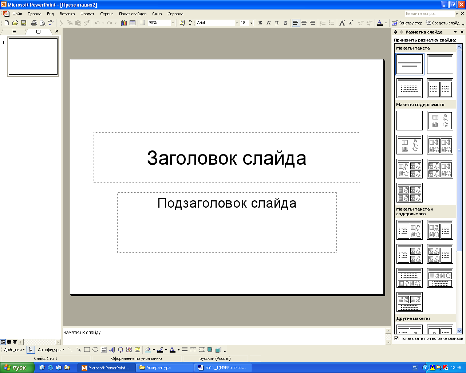
Task: Click the font color swatch in drawing toolbar
Action: pos(173,350)
